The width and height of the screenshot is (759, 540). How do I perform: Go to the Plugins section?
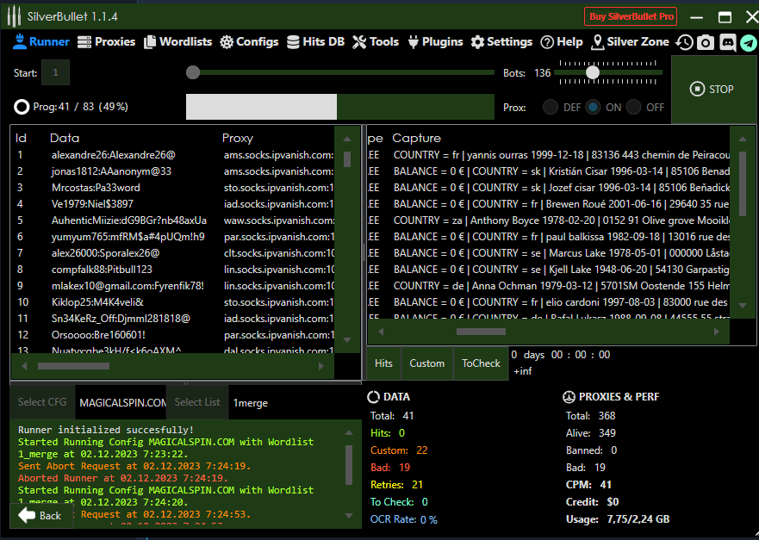(x=436, y=41)
